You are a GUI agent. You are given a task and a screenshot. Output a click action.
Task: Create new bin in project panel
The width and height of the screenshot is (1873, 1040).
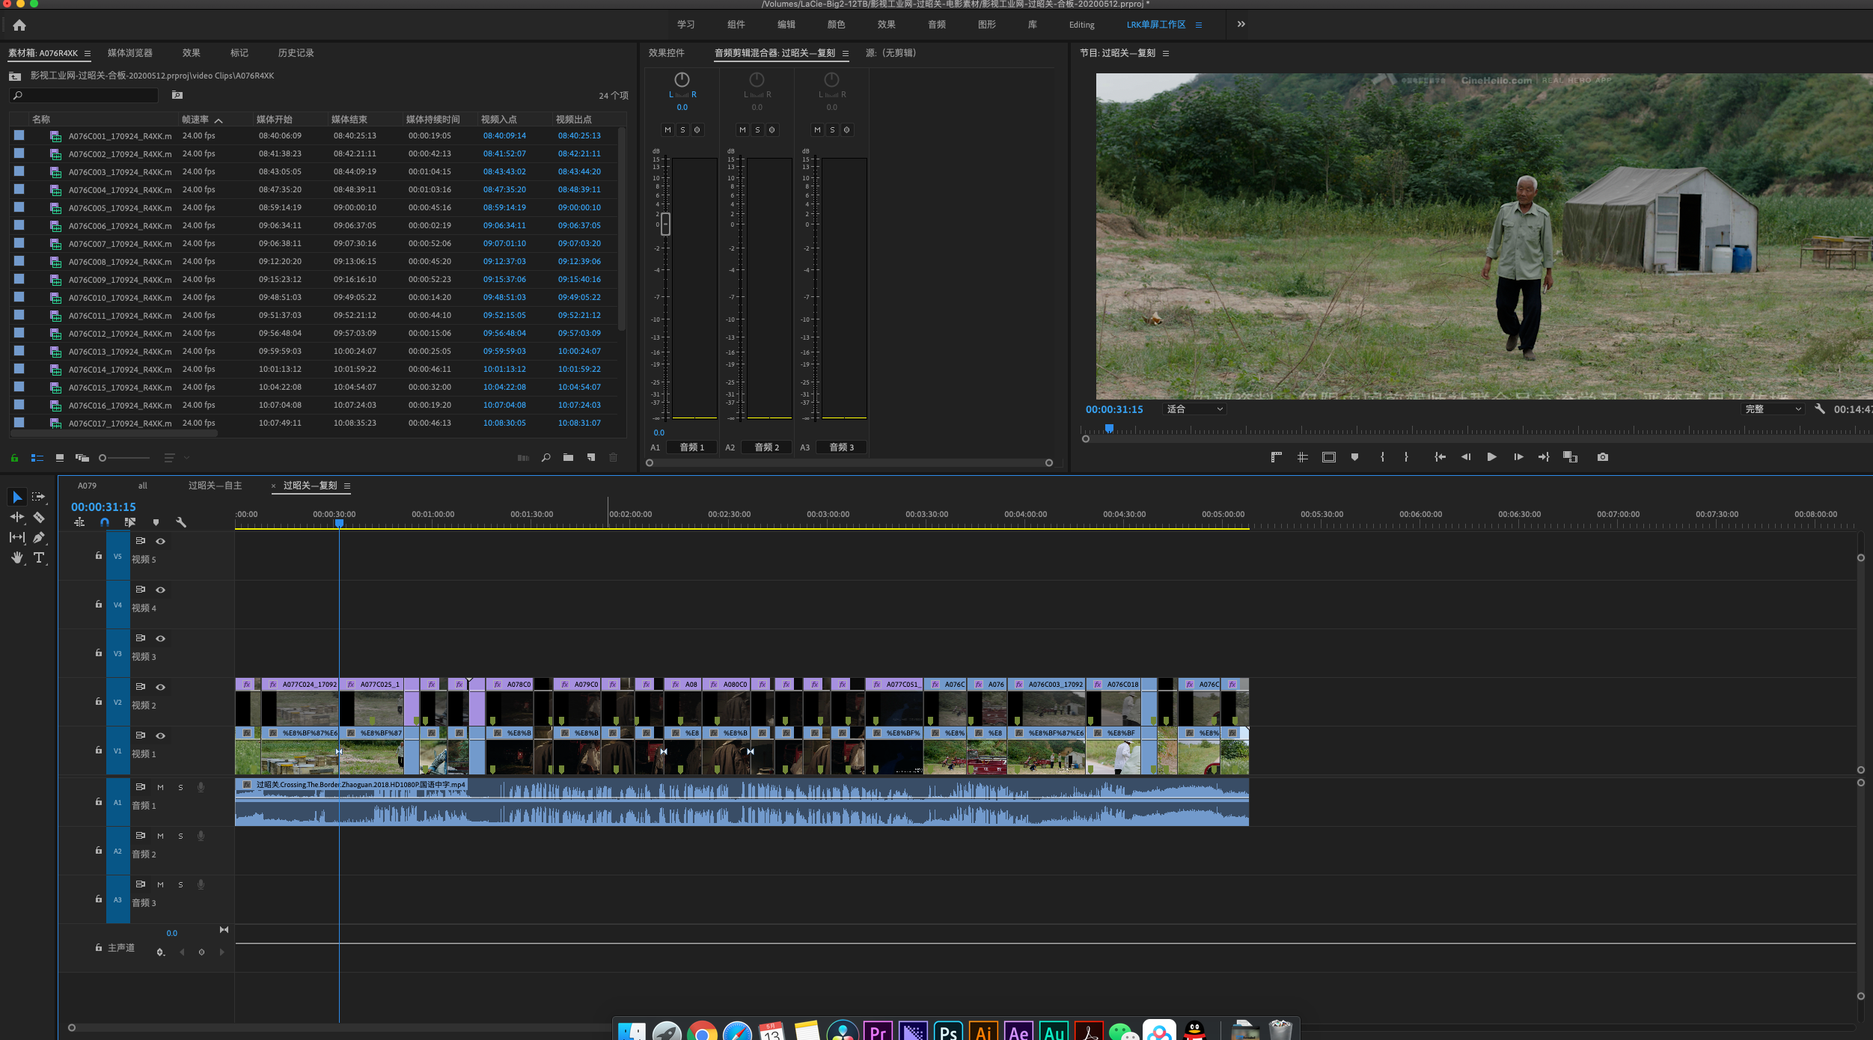coord(568,457)
